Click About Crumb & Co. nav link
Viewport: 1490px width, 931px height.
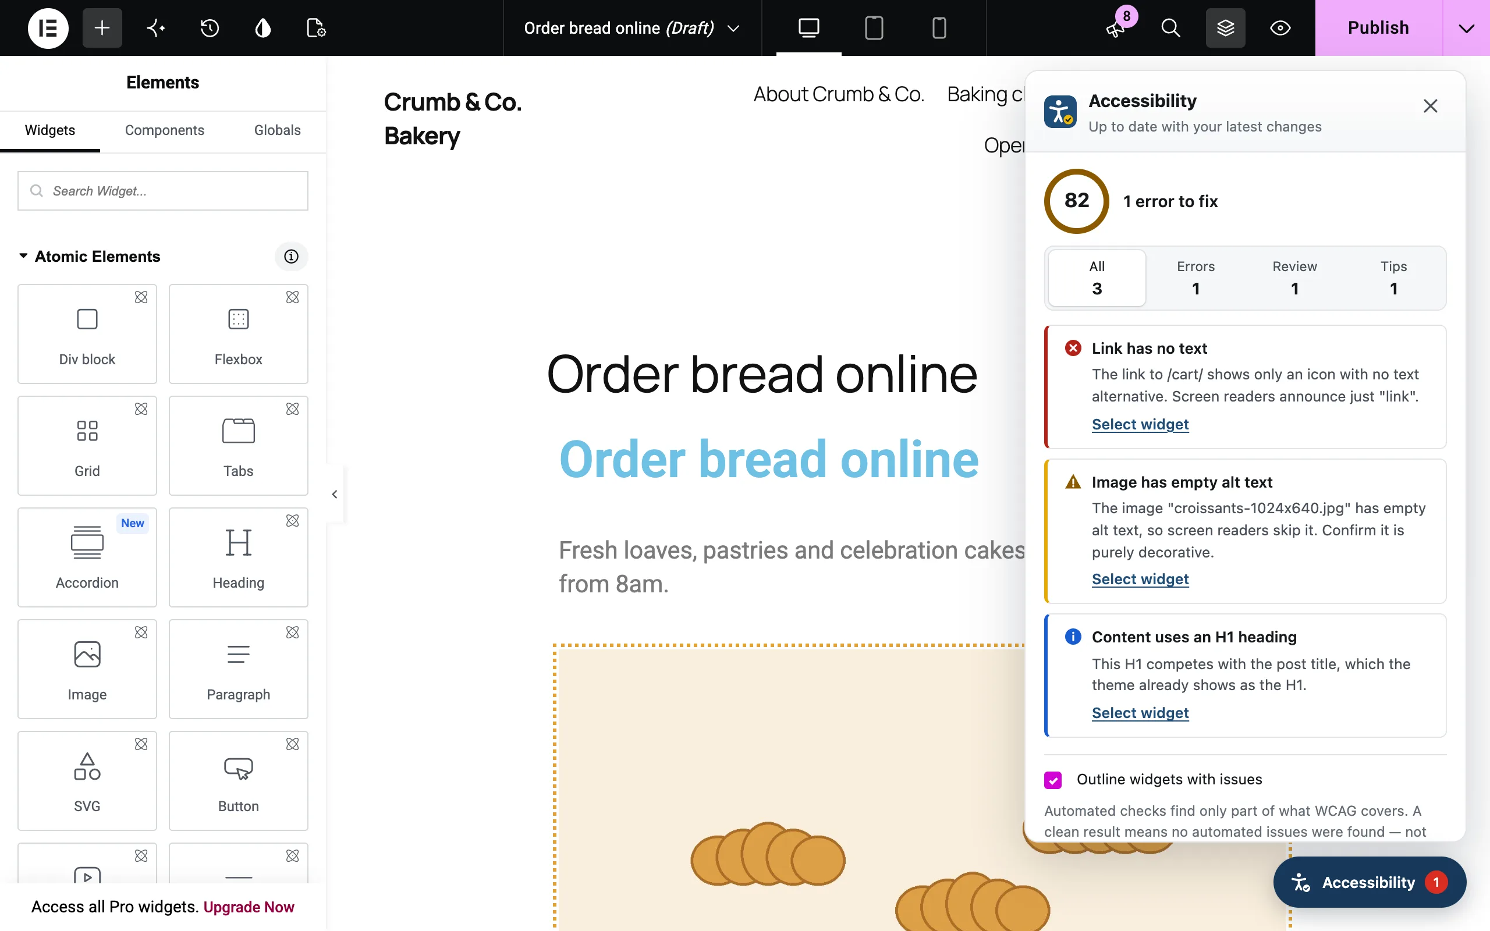pos(839,94)
